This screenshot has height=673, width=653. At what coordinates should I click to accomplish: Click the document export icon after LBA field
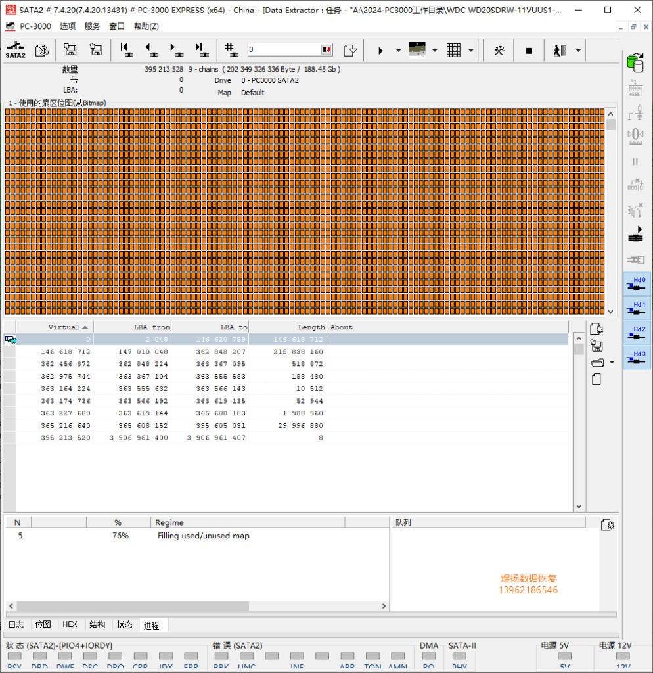point(350,50)
